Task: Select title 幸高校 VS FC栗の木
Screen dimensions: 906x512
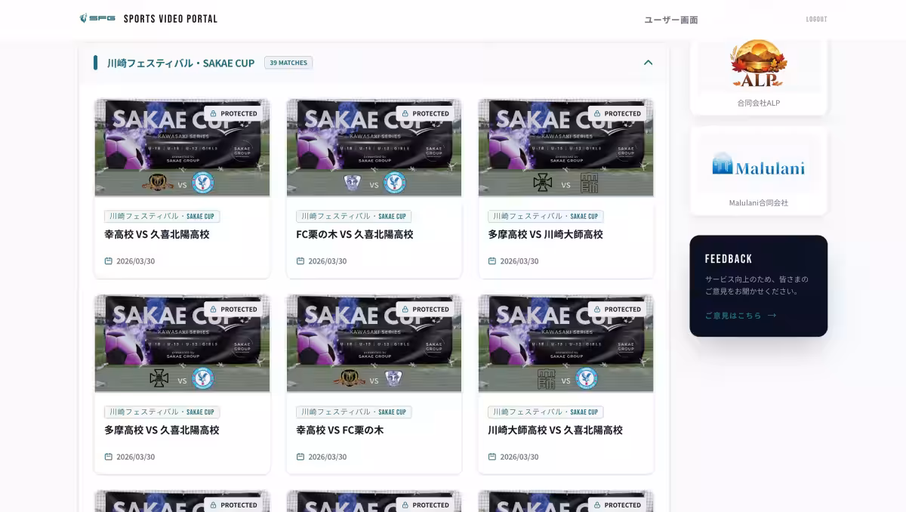Action: 340,430
